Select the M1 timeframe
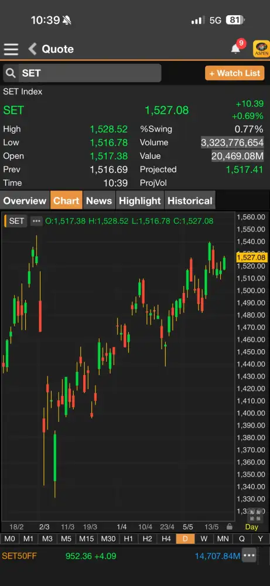 pos(28,539)
